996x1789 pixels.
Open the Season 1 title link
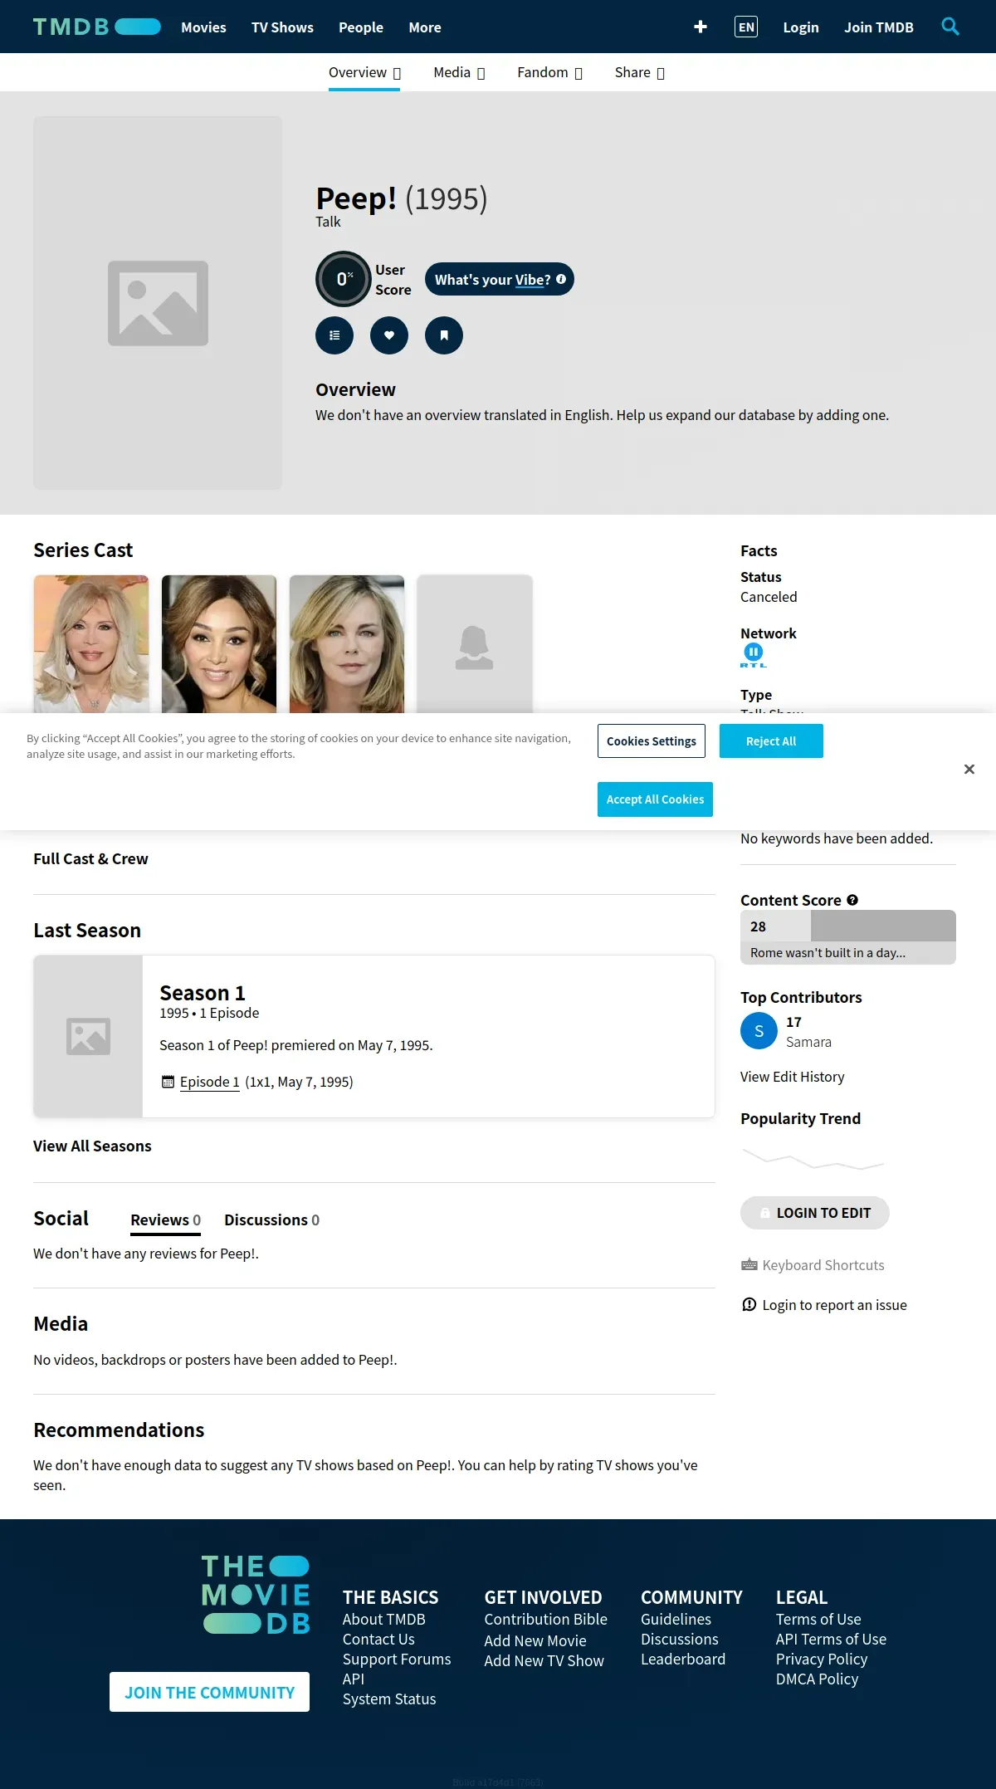tap(203, 993)
